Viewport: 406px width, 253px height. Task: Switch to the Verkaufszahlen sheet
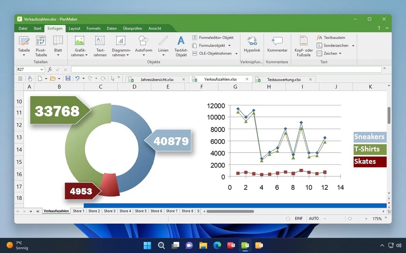click(56, 211)
